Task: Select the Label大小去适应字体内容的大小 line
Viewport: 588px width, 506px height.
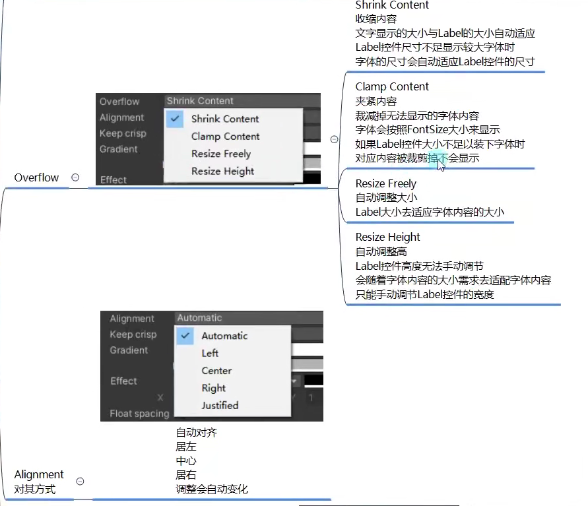Action: 430,212
